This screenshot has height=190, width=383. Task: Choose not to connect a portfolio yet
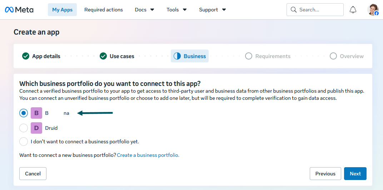pyautogui.click(x=24, y=142)
